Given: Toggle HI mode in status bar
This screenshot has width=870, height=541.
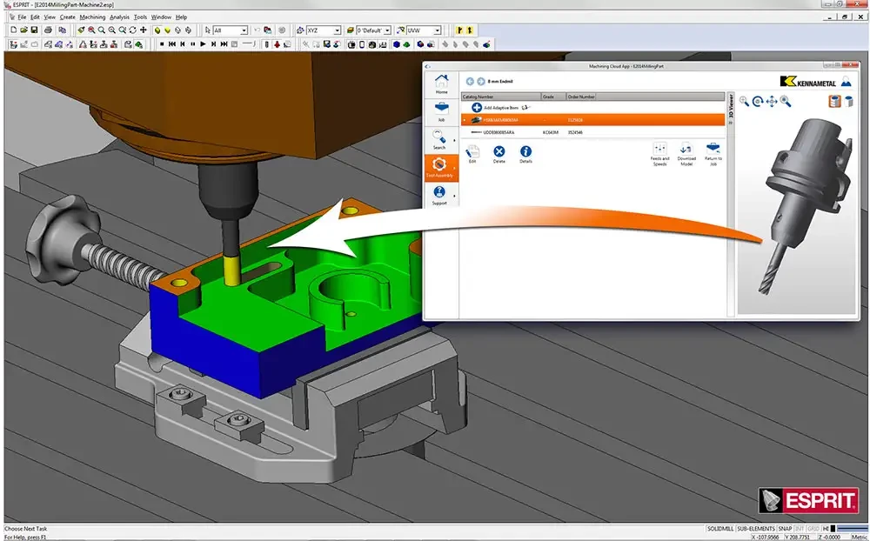Looking at the screenshot, I should click(x=826, y=529).
